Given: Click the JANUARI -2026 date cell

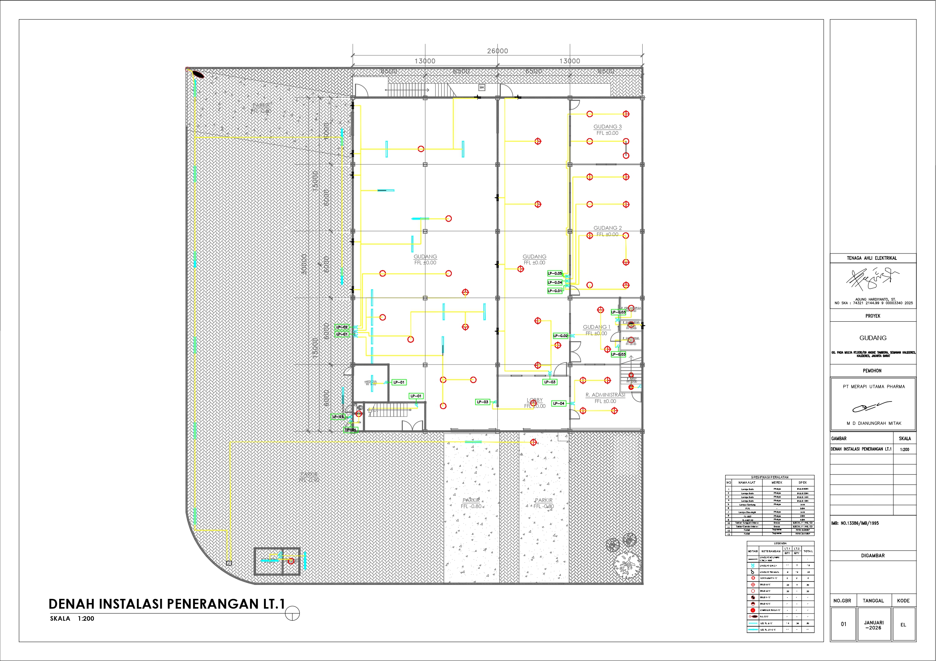Looking at the screenshot, I should click(874, 625).
